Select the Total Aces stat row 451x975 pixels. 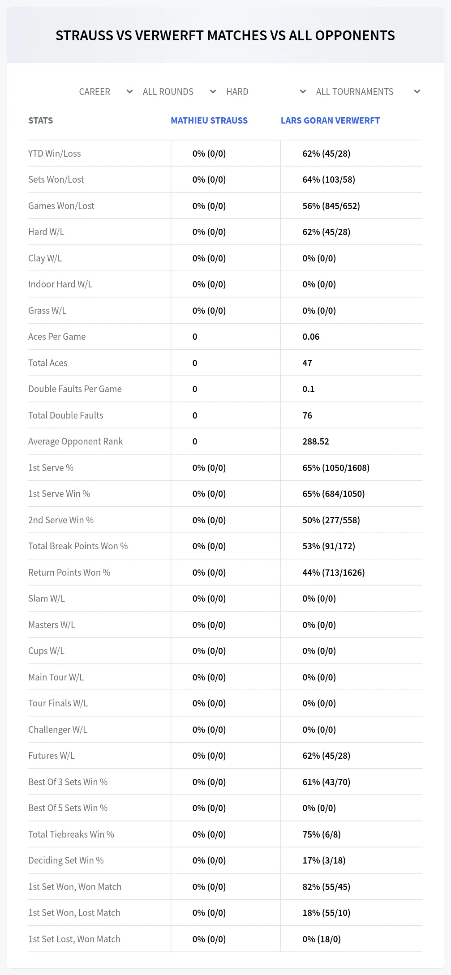pos(225,363)
